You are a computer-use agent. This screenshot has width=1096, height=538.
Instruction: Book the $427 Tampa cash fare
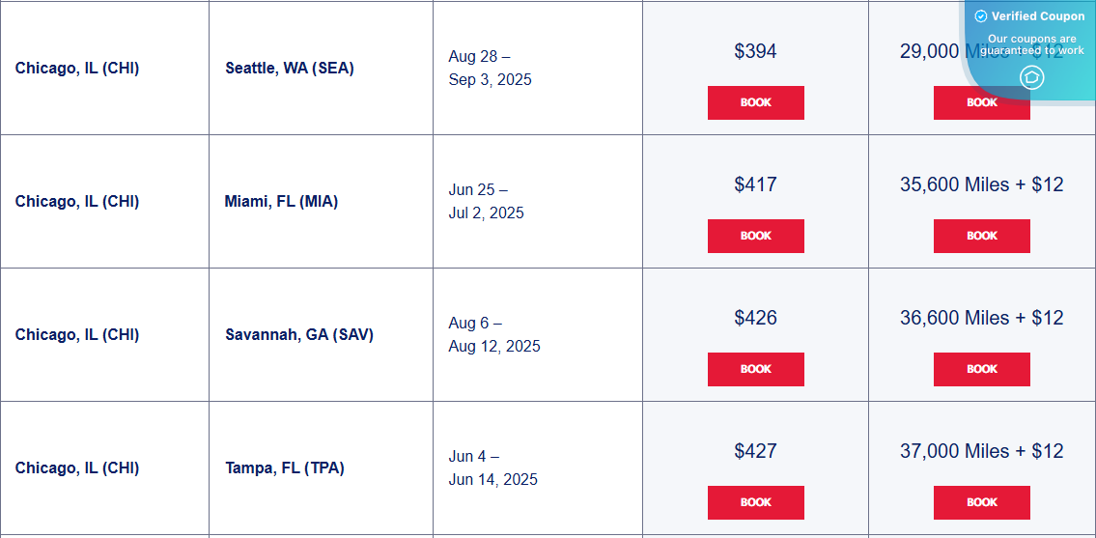(755, 502)
